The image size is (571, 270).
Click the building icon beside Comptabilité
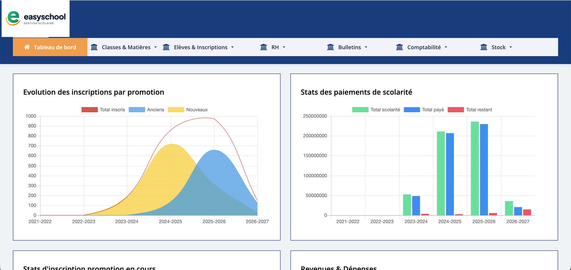[400, 47]
